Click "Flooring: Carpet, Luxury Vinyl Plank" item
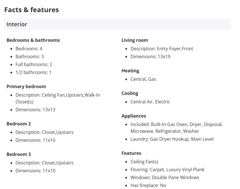This screenshot has height=189, width=240. click(167, 170)
